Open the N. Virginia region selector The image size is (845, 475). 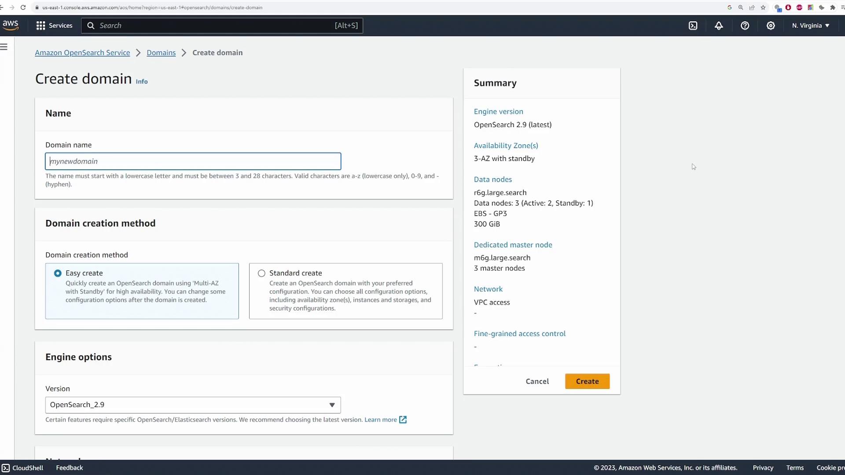(x=810, y=26)
